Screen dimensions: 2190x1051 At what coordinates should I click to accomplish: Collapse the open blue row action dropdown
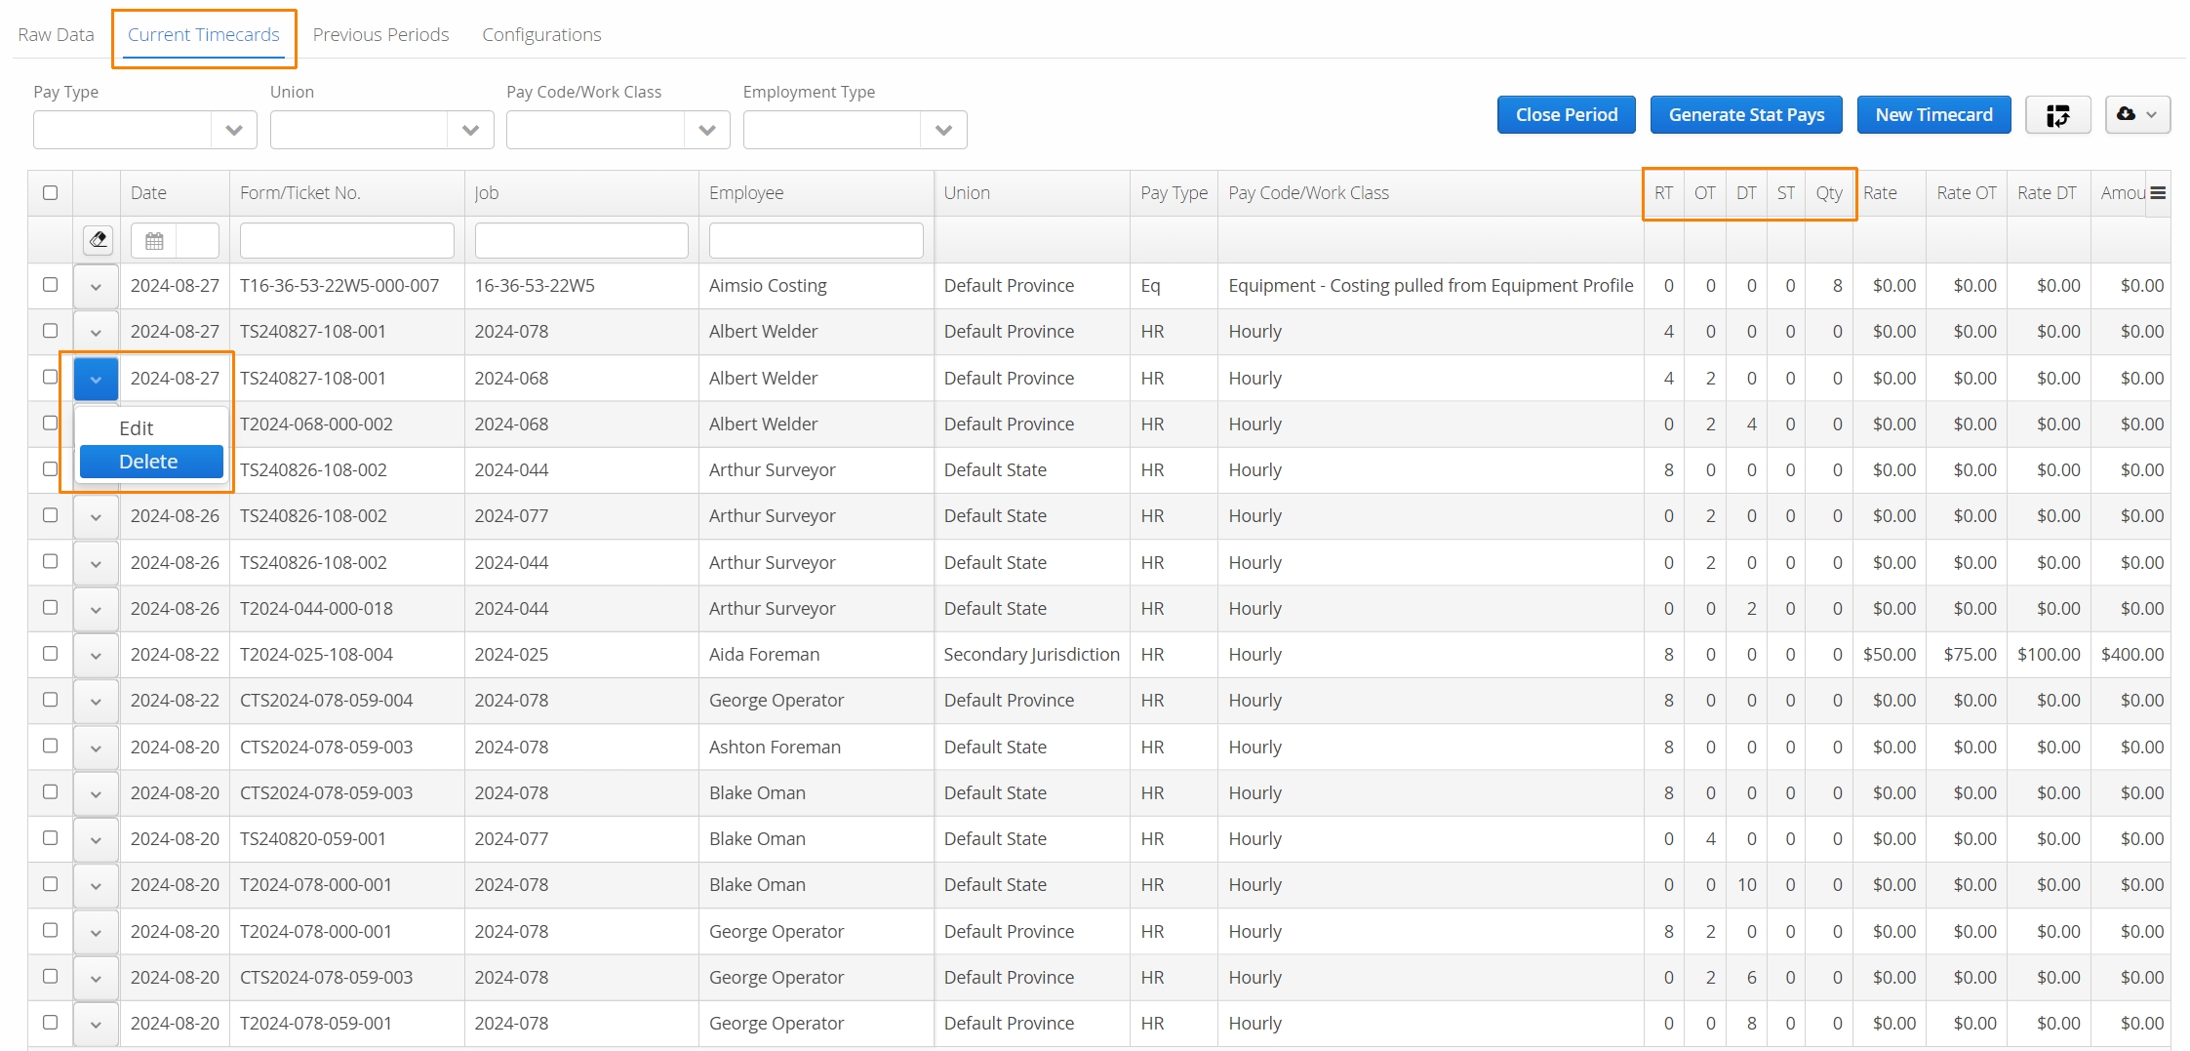pos(96,379)
